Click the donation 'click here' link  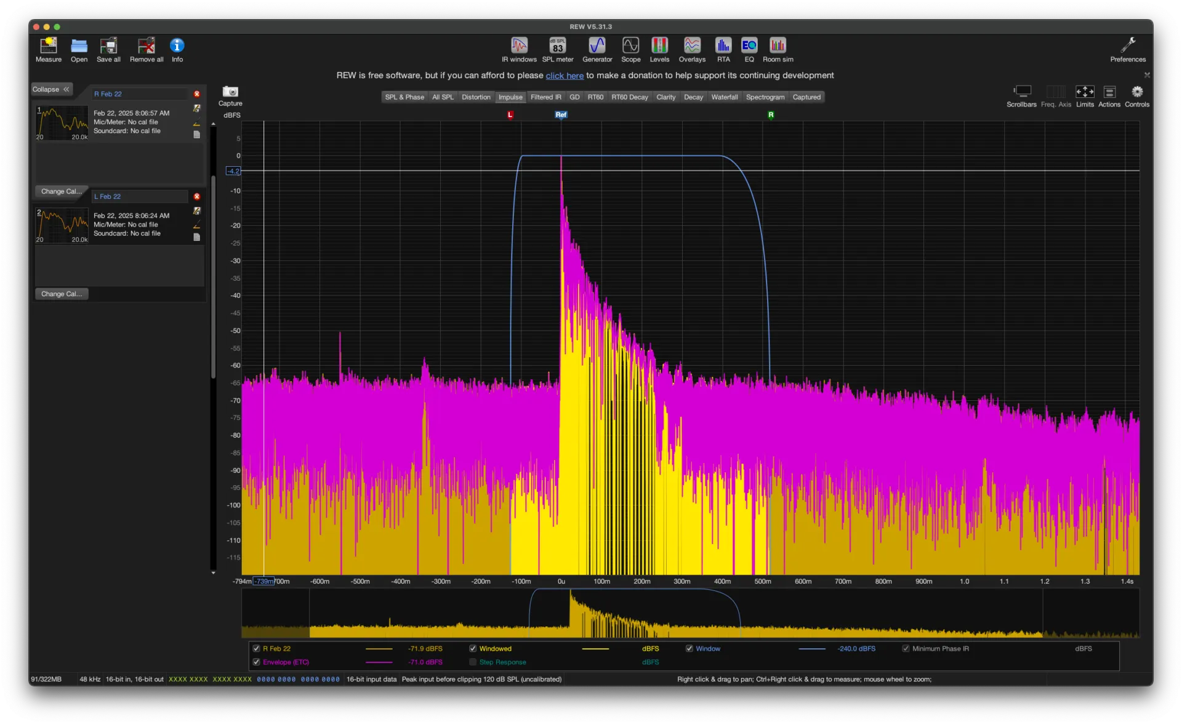point(564,76)
